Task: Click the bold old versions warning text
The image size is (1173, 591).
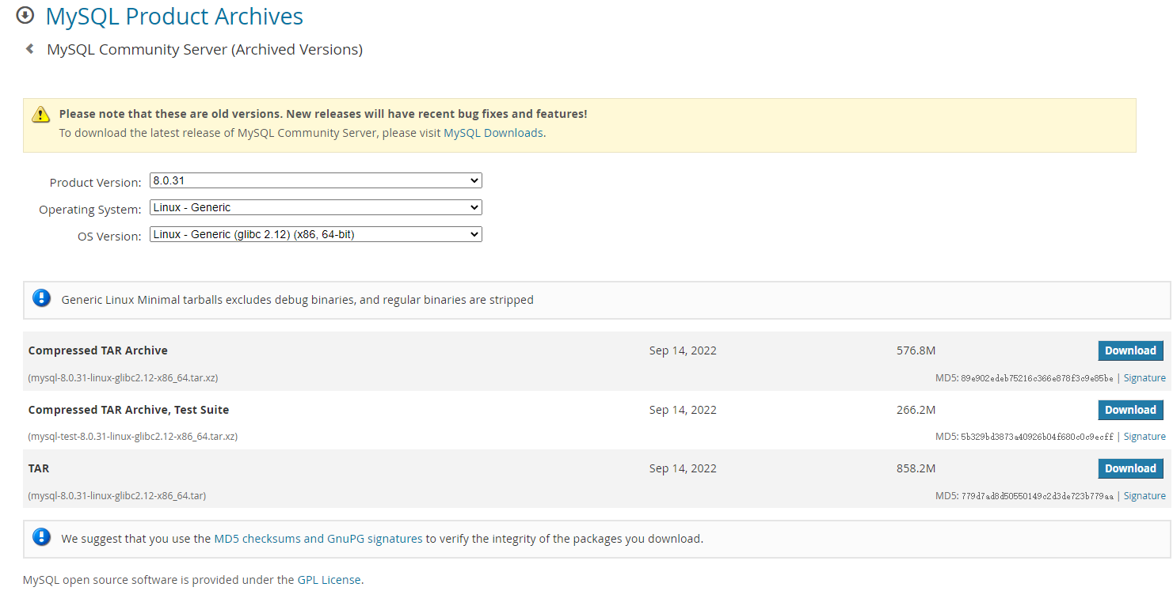Action: [x=323, y=114]
